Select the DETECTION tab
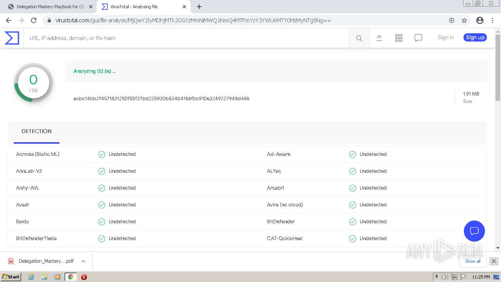This screenshot has height=282, width=501. click(x=36, y=132)
